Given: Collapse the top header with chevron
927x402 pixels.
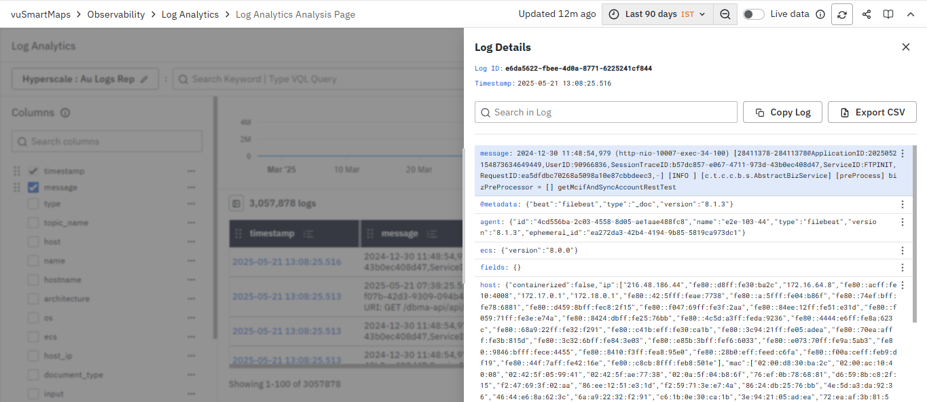Looking at the screenshot, I should [x=911, y=14].
